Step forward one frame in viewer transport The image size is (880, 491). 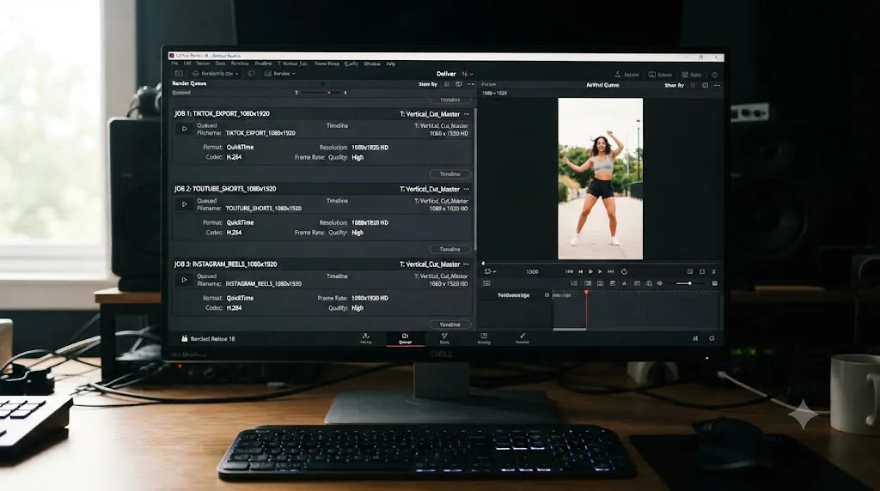600,272
